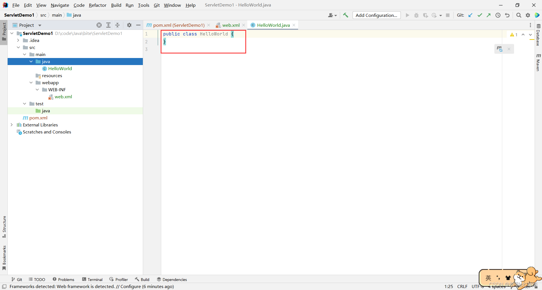Collapse all nodes in Project tree
Screen dimensions: 542x290
coord(118,25)
